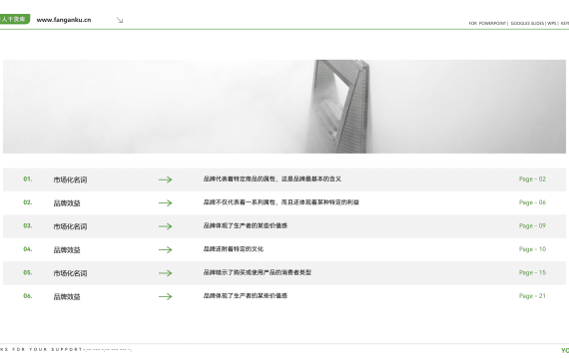Screen dimensions: 569x359
Task: Click the number 06. label
Action: click(28, 296)
